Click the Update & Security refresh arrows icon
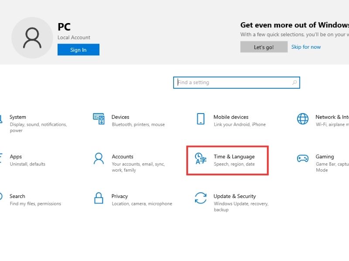 tap(201, 198)
